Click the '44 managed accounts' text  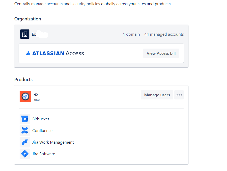click(x=164, y=34)
